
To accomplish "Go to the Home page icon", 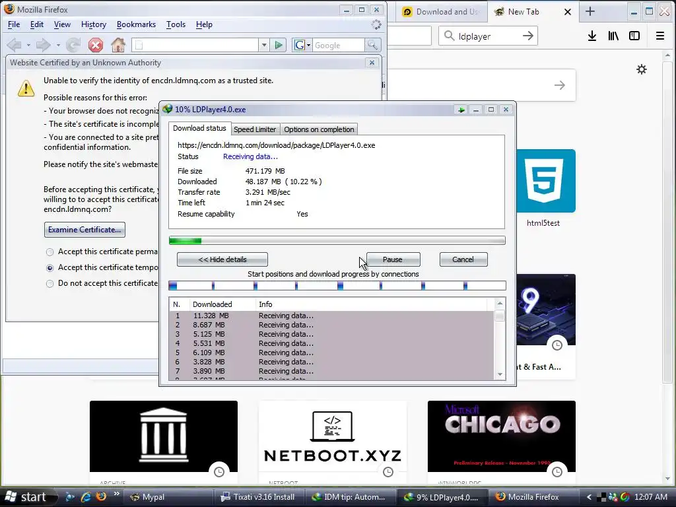I will tap(118, 45).
